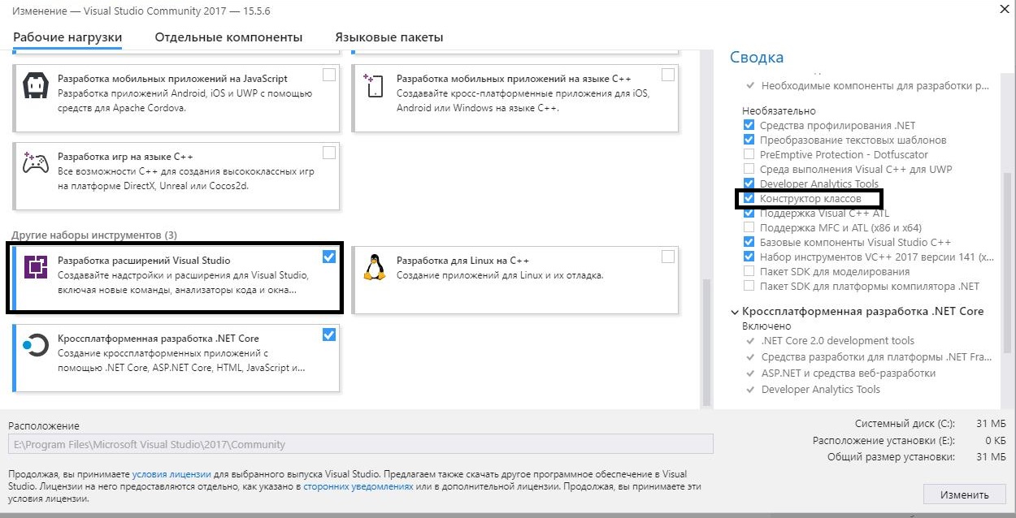Viewport: 1016px width, 518px height.
Task: Uncheck the cross-platform .NET Core workload
Action: [329, 335]
